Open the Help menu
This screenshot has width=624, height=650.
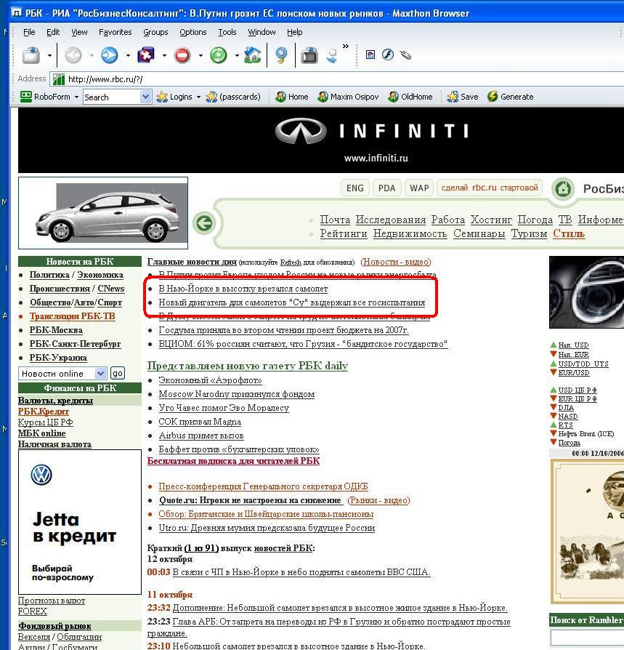[x=295, y=32]
